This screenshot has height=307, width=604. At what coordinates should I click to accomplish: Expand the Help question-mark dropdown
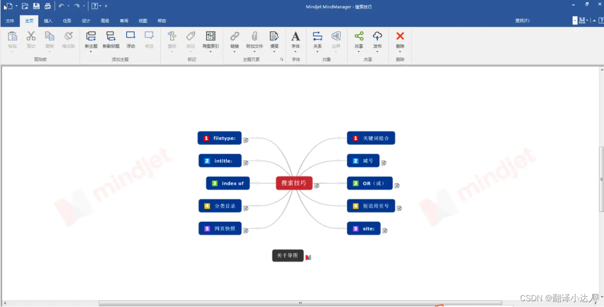coord(100,6)
